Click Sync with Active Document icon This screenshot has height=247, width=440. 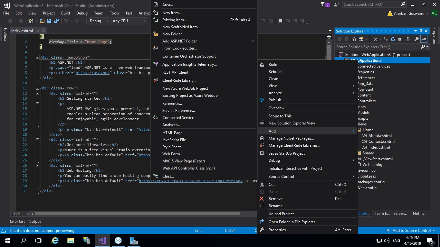click(x=386, y=39)
